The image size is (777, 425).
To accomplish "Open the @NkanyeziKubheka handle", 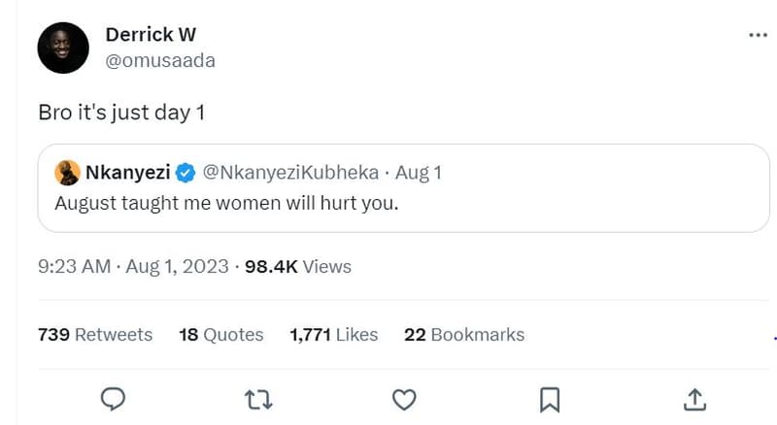I will coord(291,173).
